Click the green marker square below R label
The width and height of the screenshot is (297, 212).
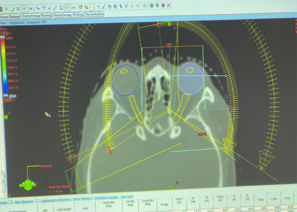pyautogui.click(x=6, y=117)
